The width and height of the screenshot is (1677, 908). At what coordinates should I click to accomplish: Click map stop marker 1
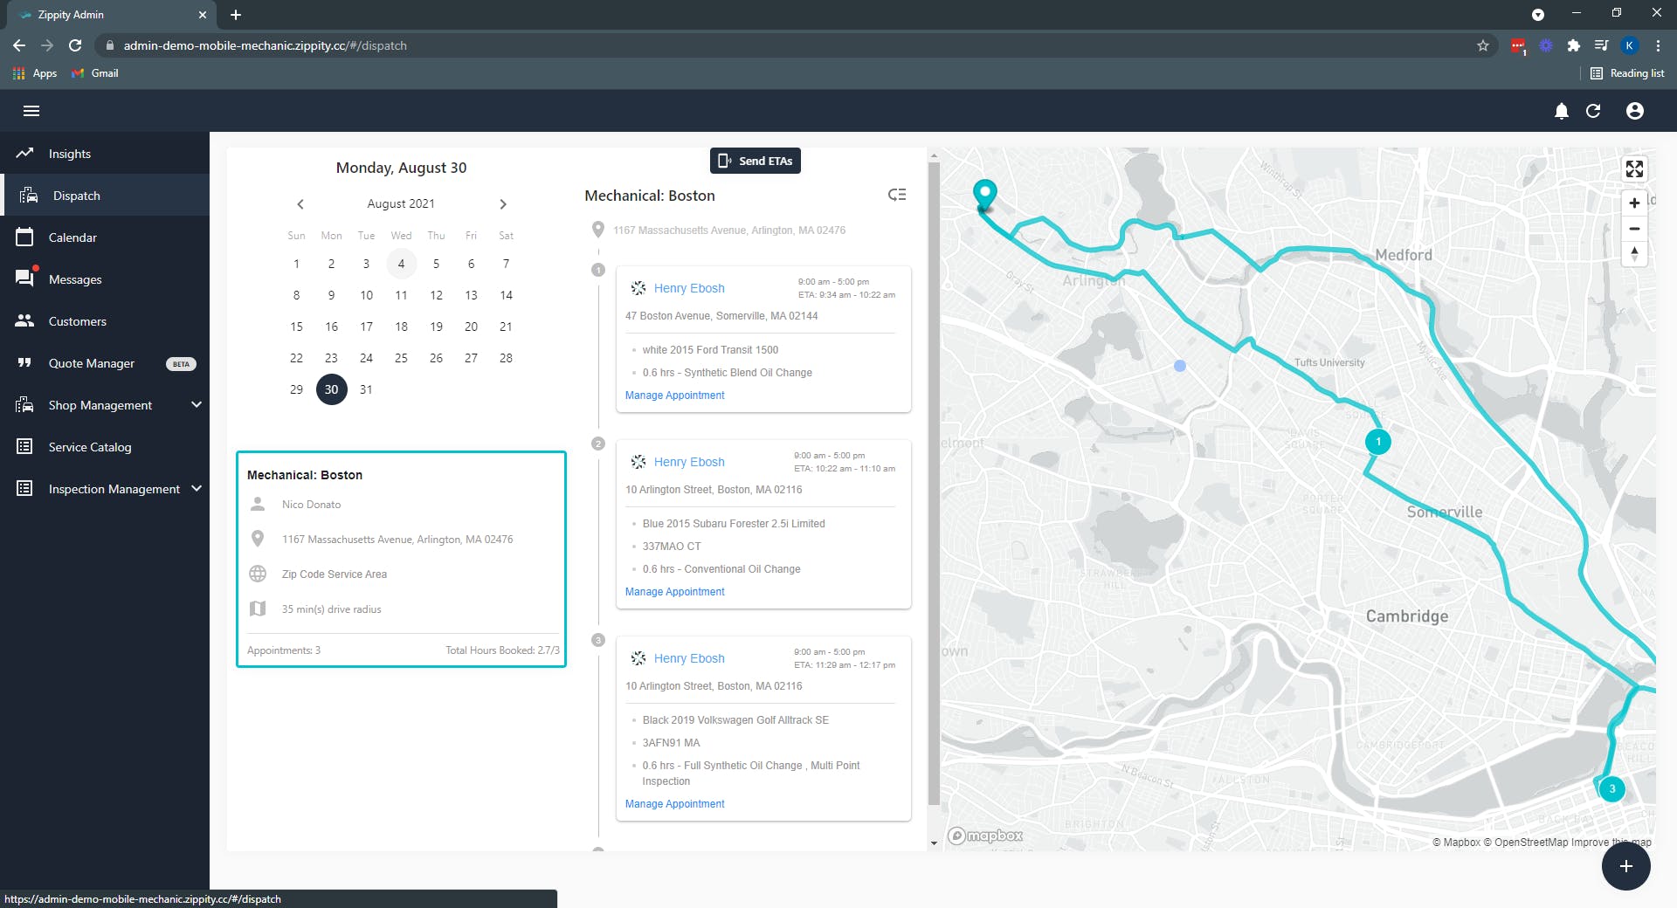1378,442
